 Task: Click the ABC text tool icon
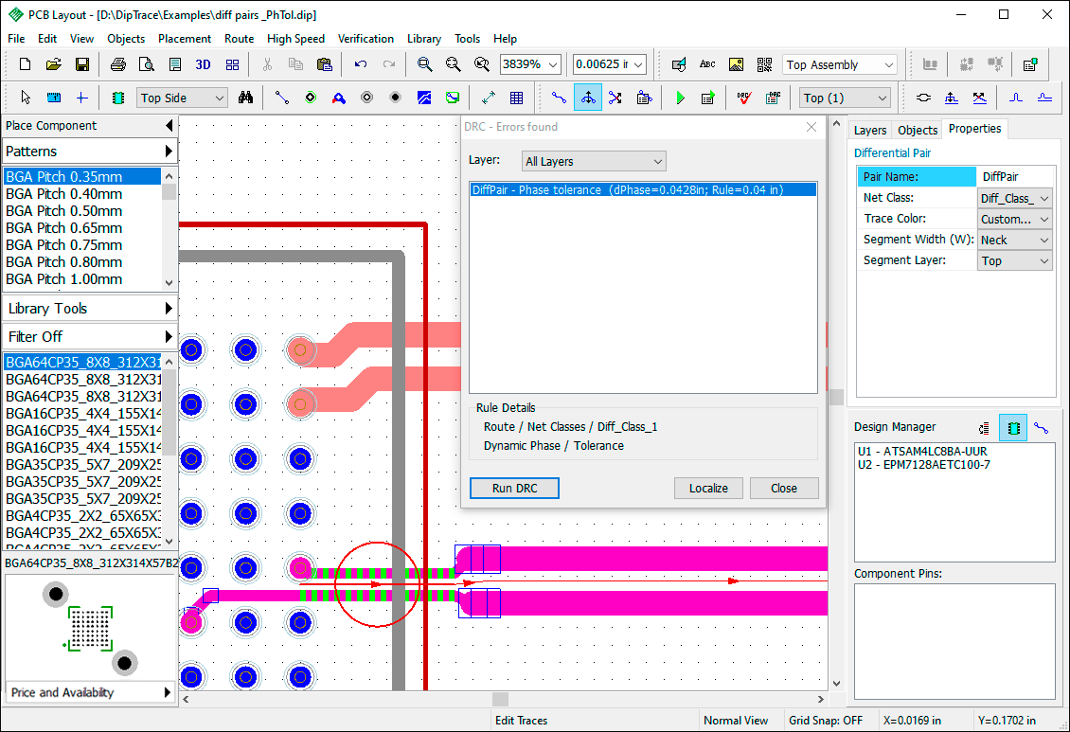click(x=707, y=64)
